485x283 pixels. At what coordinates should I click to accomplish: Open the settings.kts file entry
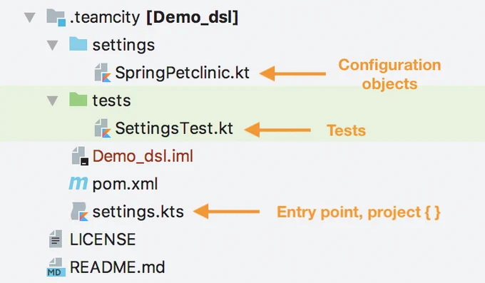click(x=138, y=212)
